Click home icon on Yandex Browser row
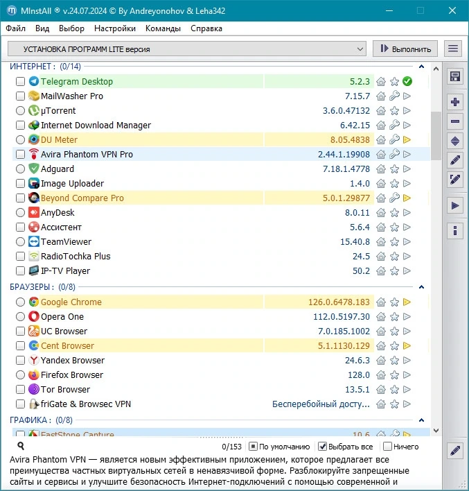 [x=381, y=360]
